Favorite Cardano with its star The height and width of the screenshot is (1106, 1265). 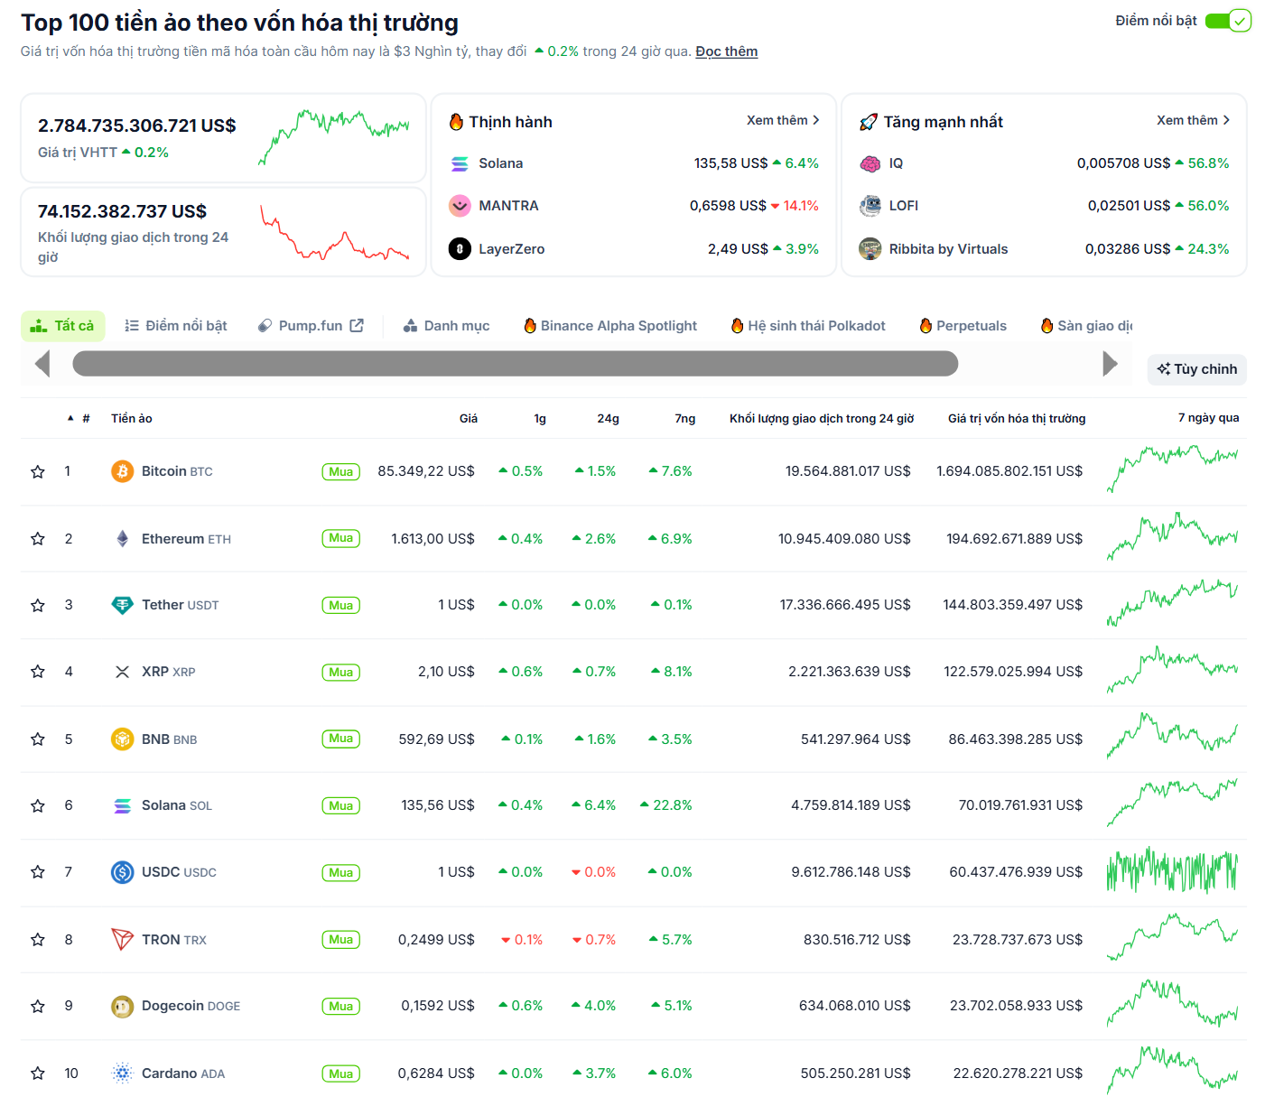pyautogui.click(x=38, y=1073)
